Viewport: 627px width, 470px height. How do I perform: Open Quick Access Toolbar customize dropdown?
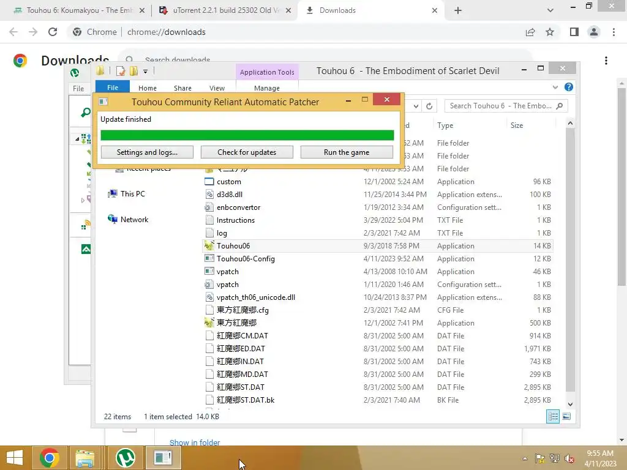tap(145, 71)
